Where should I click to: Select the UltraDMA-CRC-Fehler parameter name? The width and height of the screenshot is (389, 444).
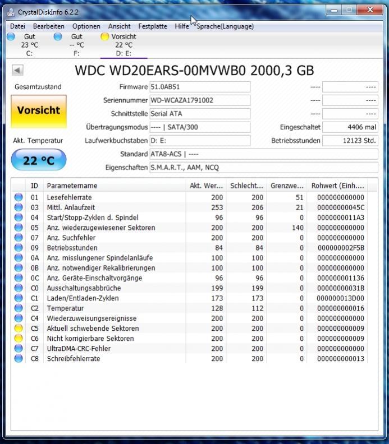[x=79, y=349]
